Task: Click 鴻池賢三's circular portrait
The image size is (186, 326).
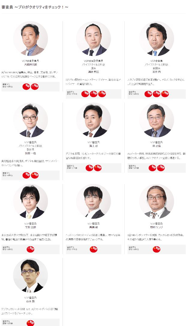Action: pyautogui.click(x=93, y=39)
